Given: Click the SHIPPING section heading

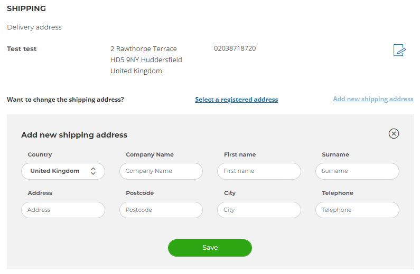Looking at the screenshot, I should (x=26, y=8).
